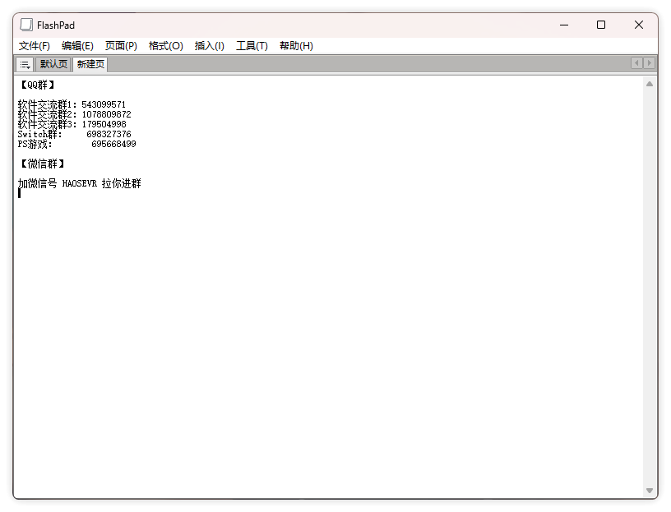Click the Switch群 698327376 line

point(75,134)
